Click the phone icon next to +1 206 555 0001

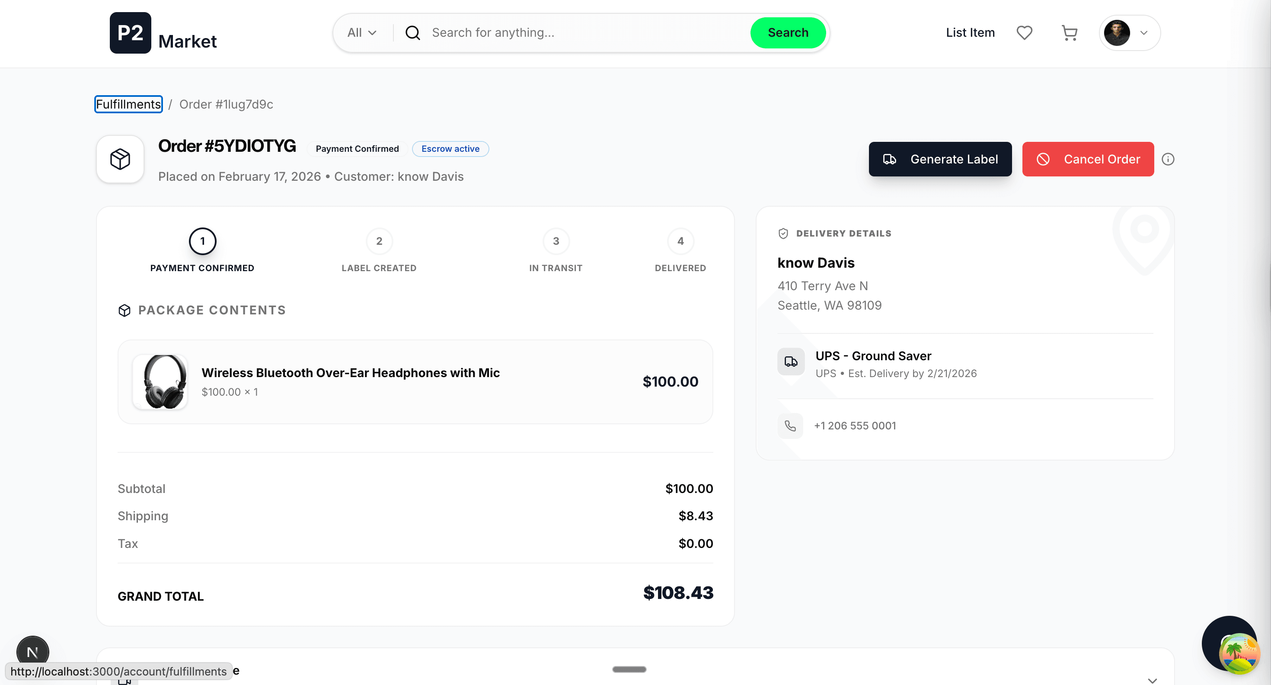(x=790, y=426)
